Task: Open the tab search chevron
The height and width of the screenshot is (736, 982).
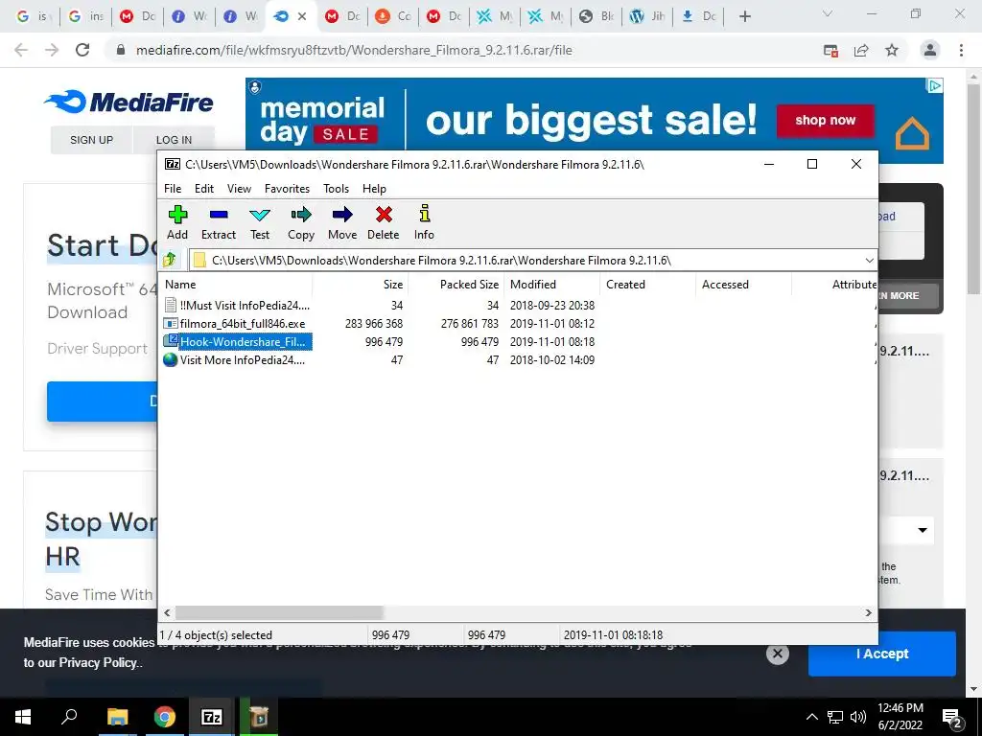Action: coord(828,13)
